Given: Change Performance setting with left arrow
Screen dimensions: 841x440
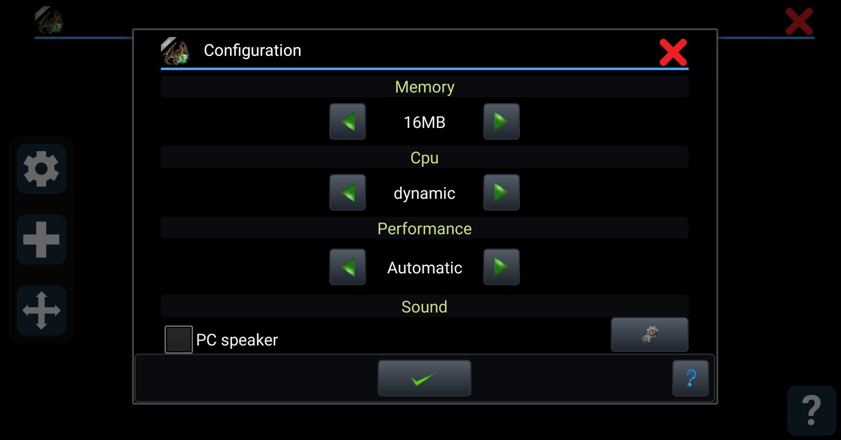Looking at the screenshot, I should [348, 267].
